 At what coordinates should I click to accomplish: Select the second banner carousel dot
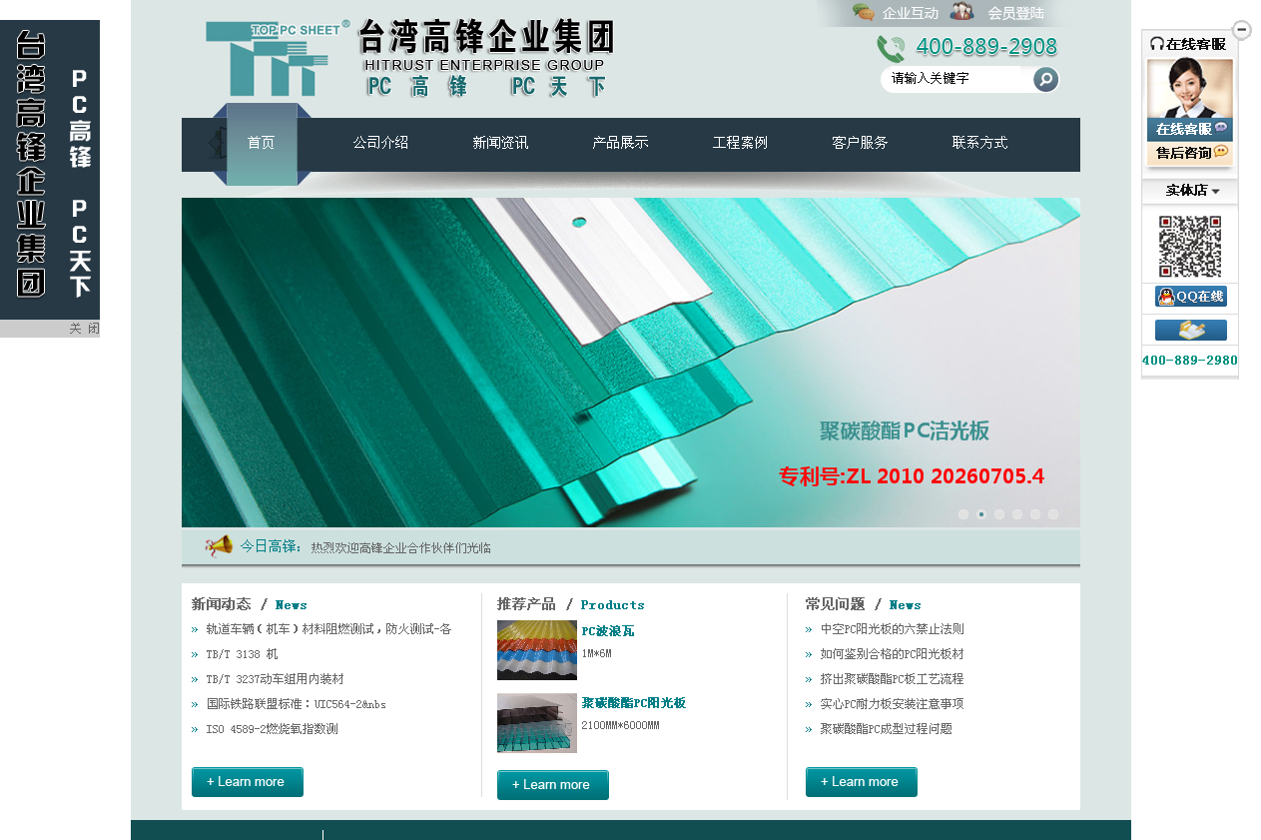coord(981,514)
